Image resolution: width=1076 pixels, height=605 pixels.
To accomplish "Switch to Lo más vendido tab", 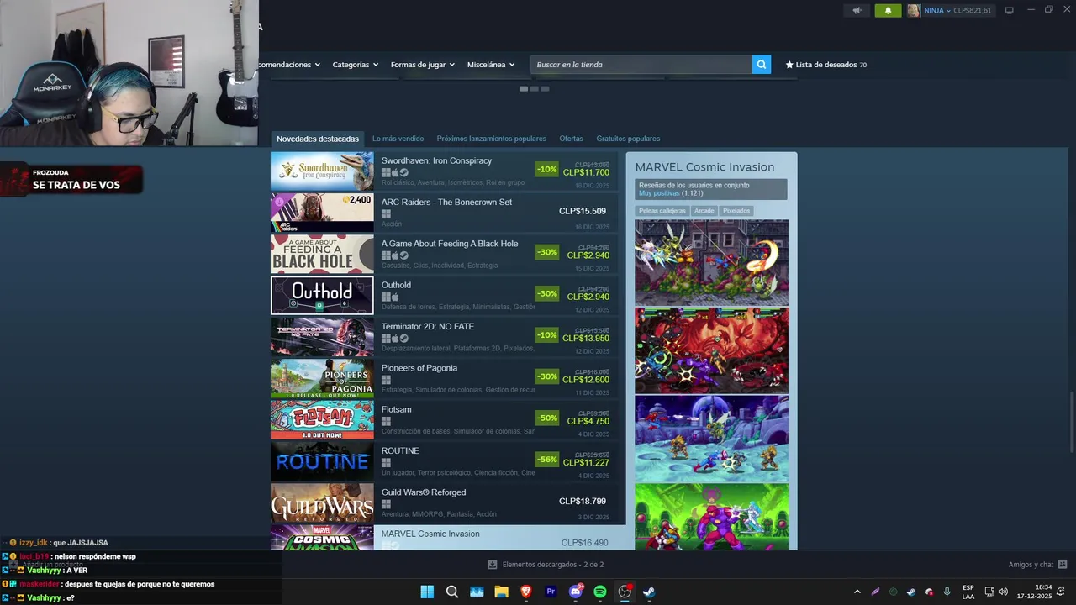I will pyautogui.click(x=398, y=139).
